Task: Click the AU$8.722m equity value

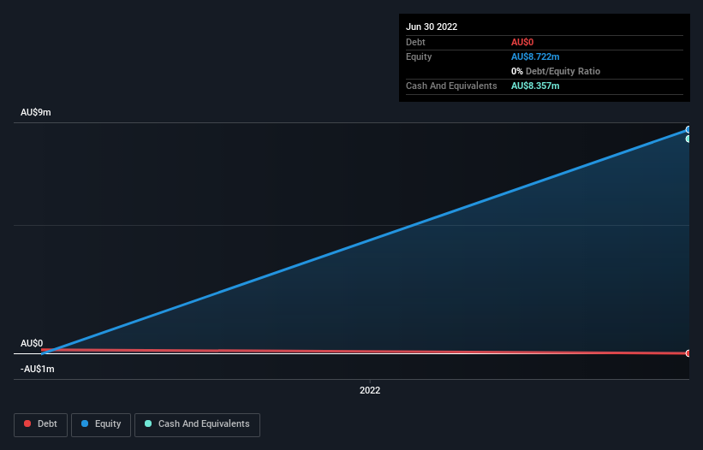Action: pyautogui.click(x=535, y=56)
